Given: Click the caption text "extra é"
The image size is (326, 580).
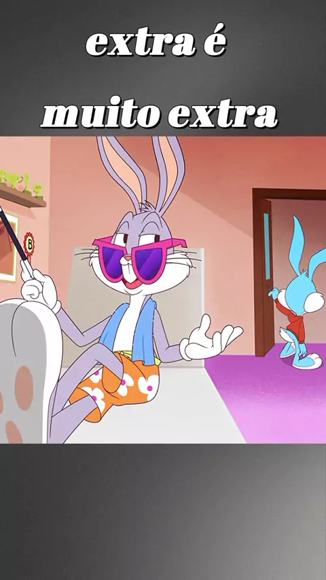Looking at the screenshot, I should pos(156,41).
